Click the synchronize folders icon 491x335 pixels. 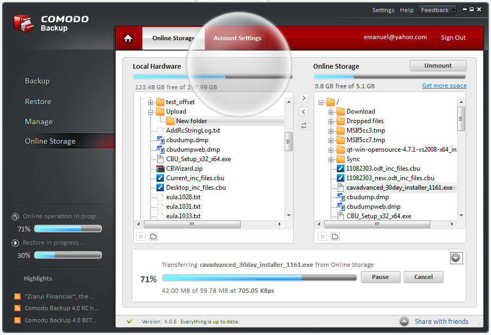click(303, 125)
